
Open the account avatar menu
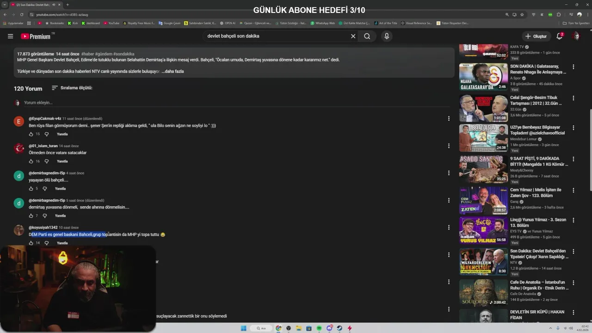pyautogui.click(x=576, y=36)
